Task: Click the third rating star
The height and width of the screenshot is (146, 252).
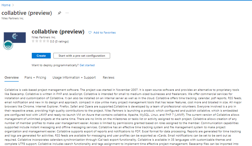Action: tap(40, 42)
